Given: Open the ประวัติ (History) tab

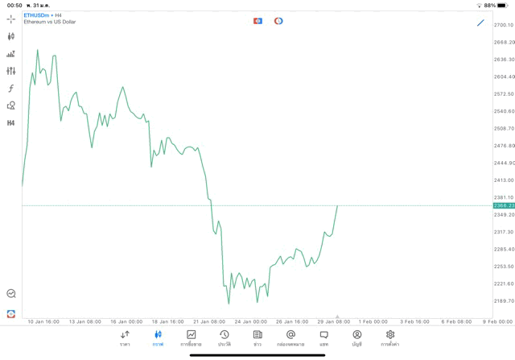Looking at the screenshot, I should [x=224, y=338].
